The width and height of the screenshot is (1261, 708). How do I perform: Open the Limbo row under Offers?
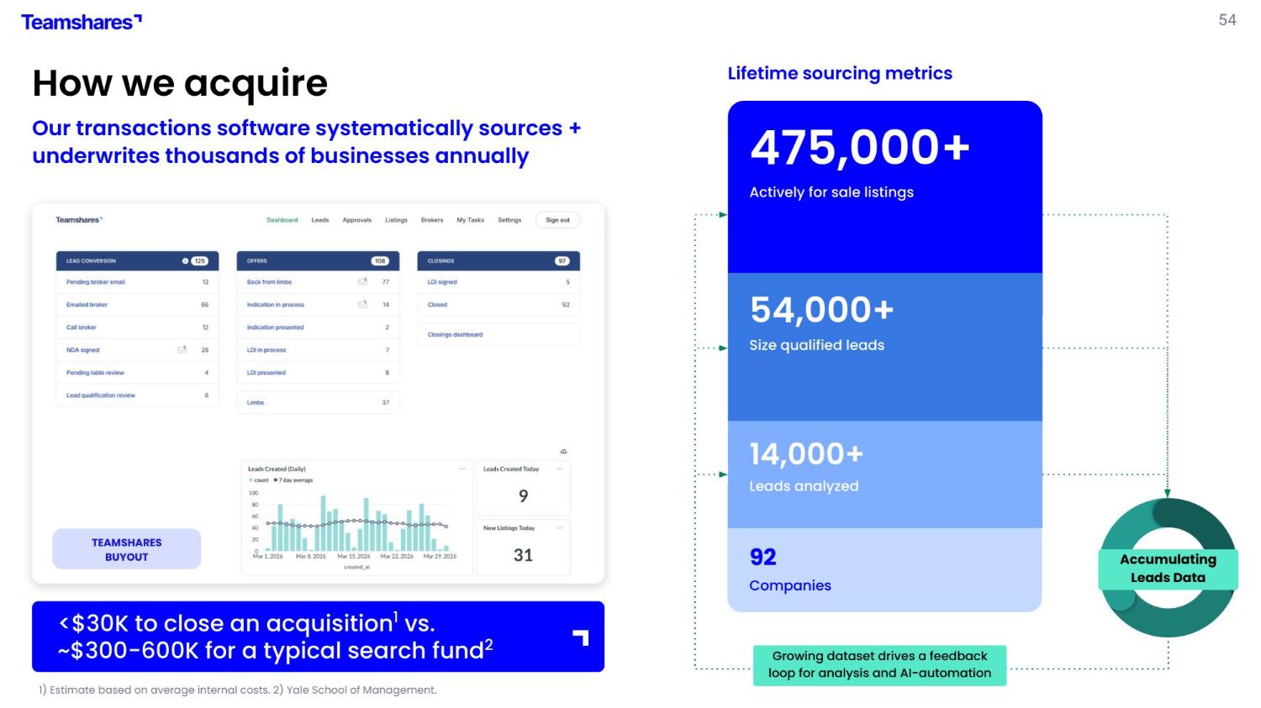(256, 402)
